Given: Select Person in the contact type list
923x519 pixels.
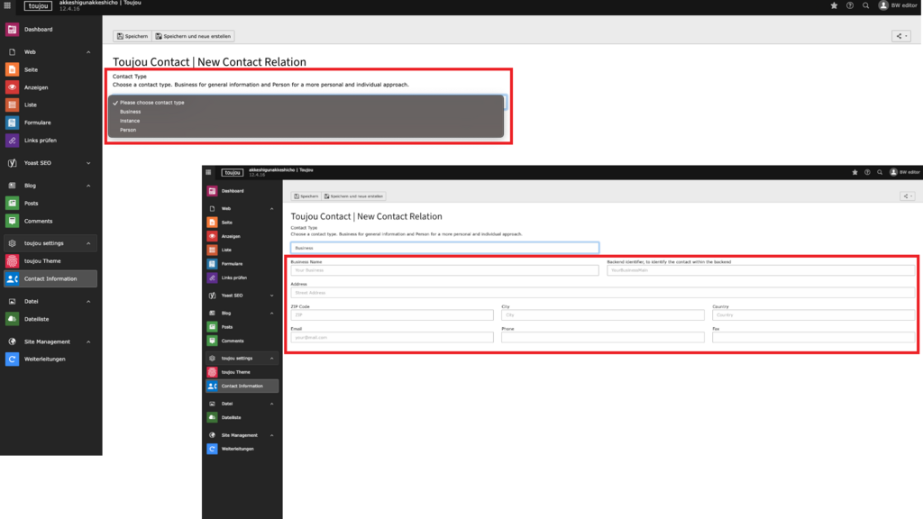Looking at the screenshot, I should coord(128,130).
